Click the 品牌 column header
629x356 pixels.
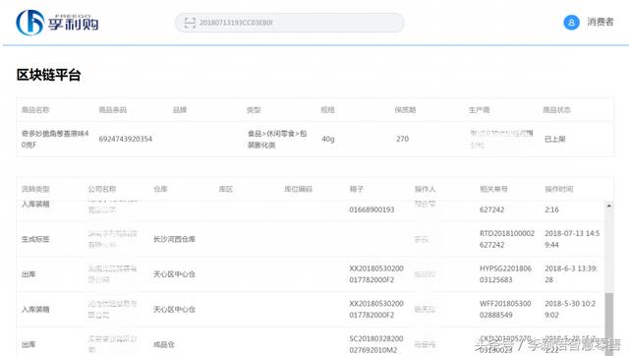pos(179,109)
